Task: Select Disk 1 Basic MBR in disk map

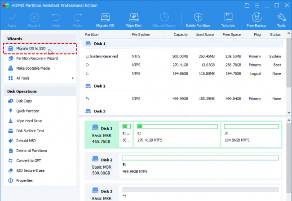Action: tap(102, 134)
